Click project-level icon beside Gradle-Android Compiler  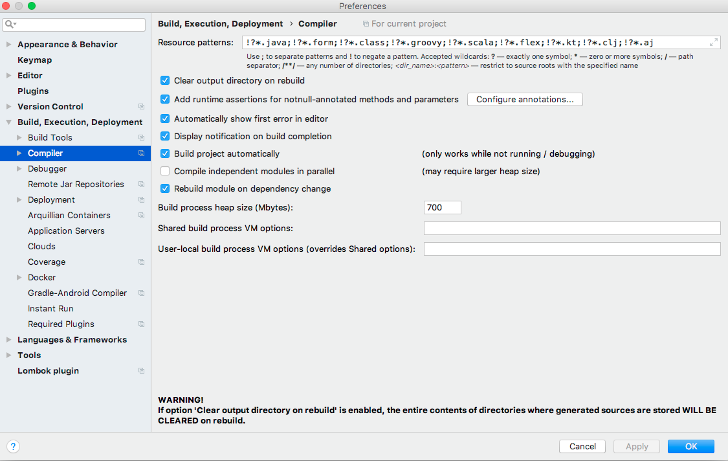pos(141,293)
